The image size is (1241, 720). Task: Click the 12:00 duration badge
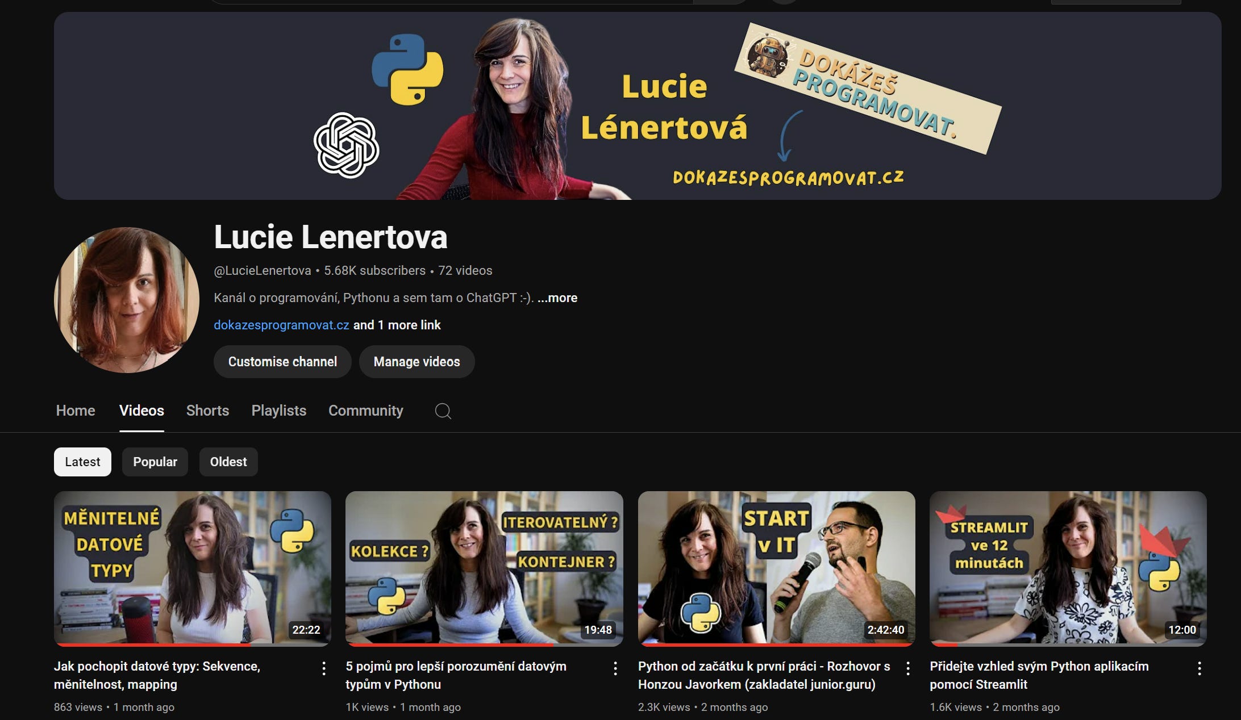click(1182, 630)
